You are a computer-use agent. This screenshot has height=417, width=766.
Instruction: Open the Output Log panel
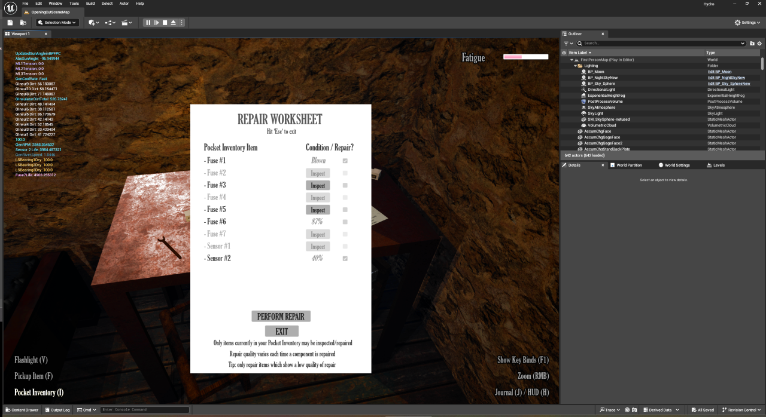(x=57, y=410)
